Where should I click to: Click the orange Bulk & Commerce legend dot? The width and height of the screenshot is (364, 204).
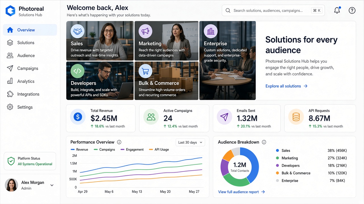pos(278,173)
